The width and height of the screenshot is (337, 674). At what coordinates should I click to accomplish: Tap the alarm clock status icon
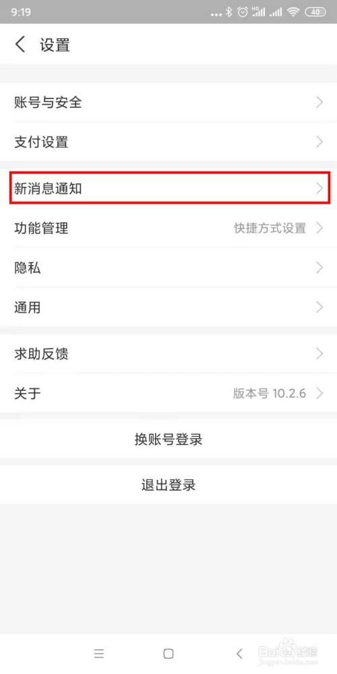(243, 12)
